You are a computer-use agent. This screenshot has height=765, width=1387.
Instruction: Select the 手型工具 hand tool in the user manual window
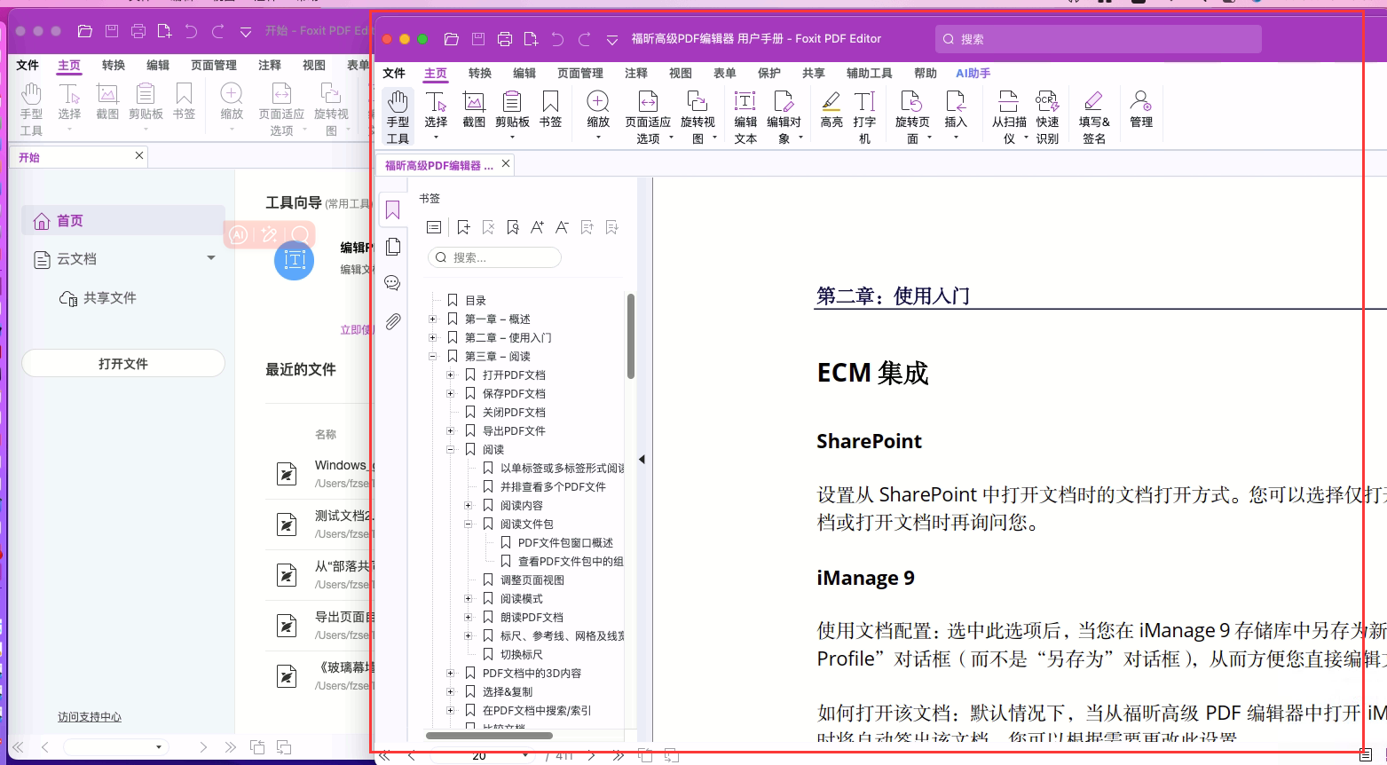coord(398,116)
